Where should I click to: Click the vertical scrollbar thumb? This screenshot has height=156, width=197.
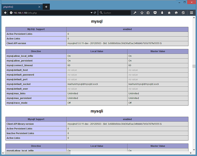coord(194,66)
